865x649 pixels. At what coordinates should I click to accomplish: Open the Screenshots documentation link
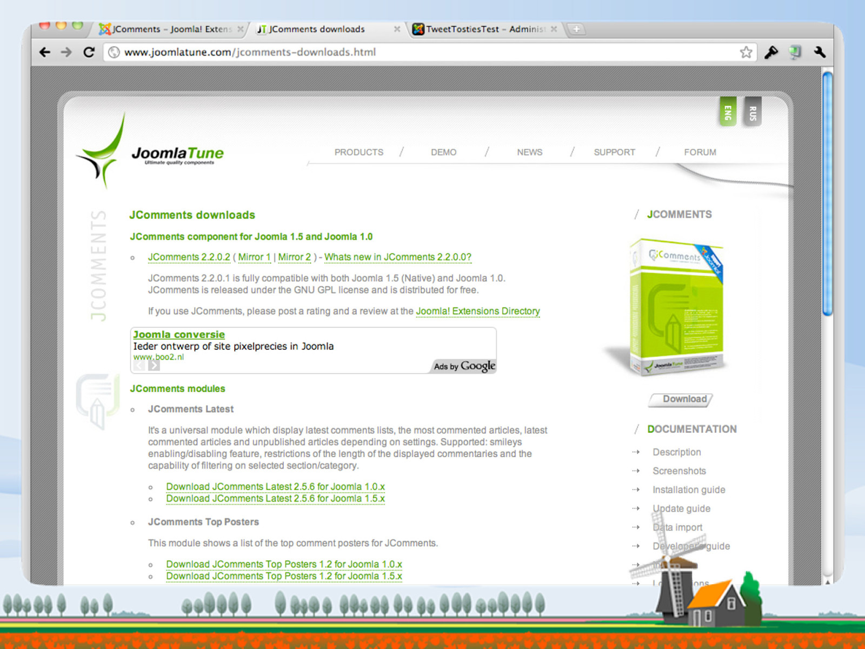pos(679,471)
